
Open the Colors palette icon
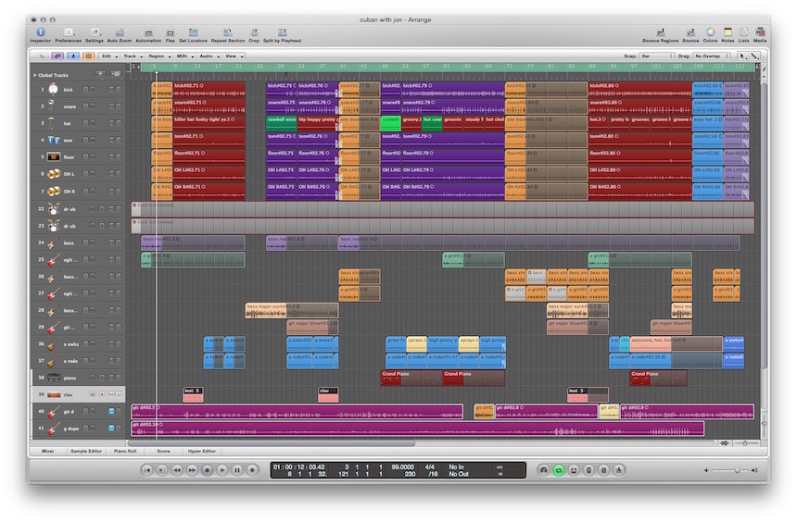coord(710,32)
